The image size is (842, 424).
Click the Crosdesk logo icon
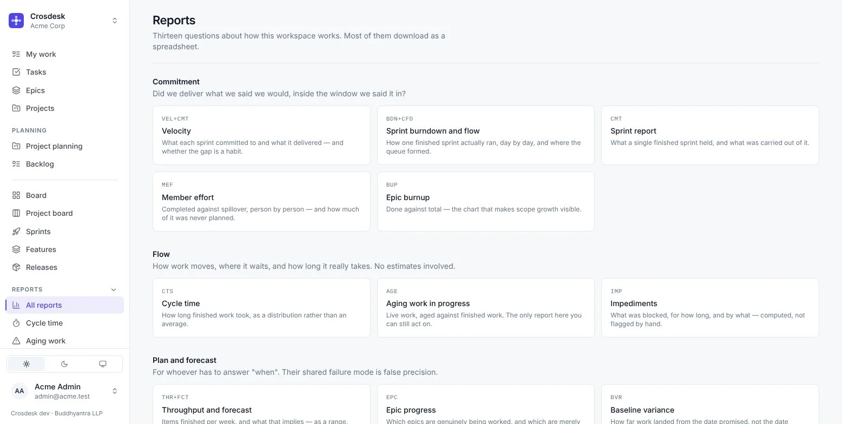(x=16, y=21)
